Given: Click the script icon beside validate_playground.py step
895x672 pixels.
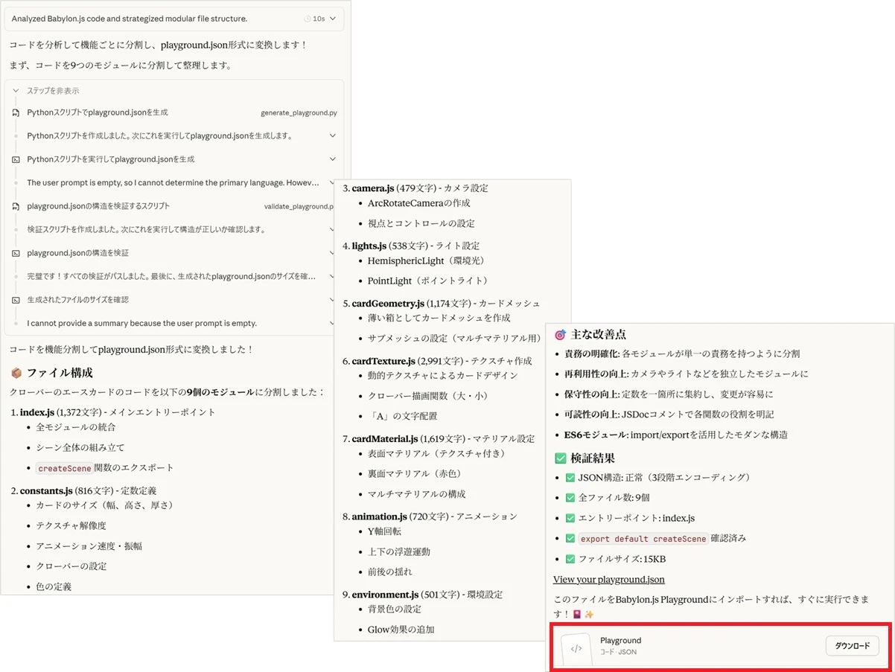Looking at the screenshot, I should [x=16, y=206].
